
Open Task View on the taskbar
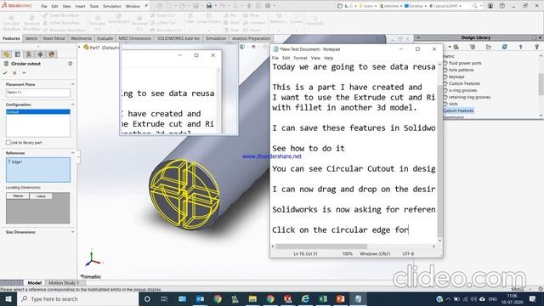click(164, 298)
